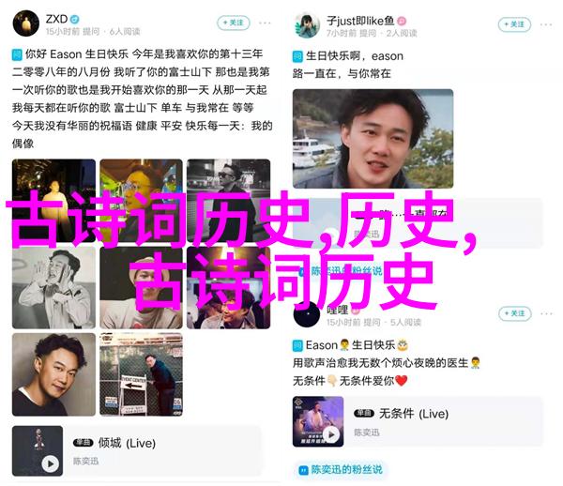
Task: Open the black-and-white photo covering face with hands
Action: [53, 287]
